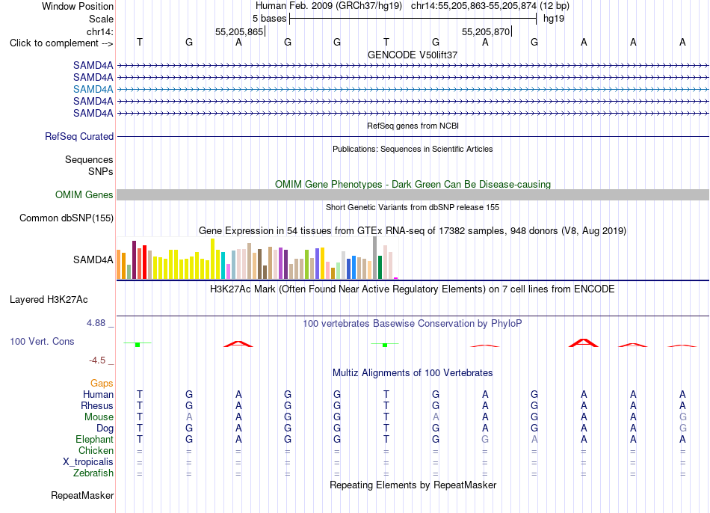This screenshot has width=710, height=513.
Task: Click the GENCODE V50lift37 track title
Action: (x=413, y=55)
